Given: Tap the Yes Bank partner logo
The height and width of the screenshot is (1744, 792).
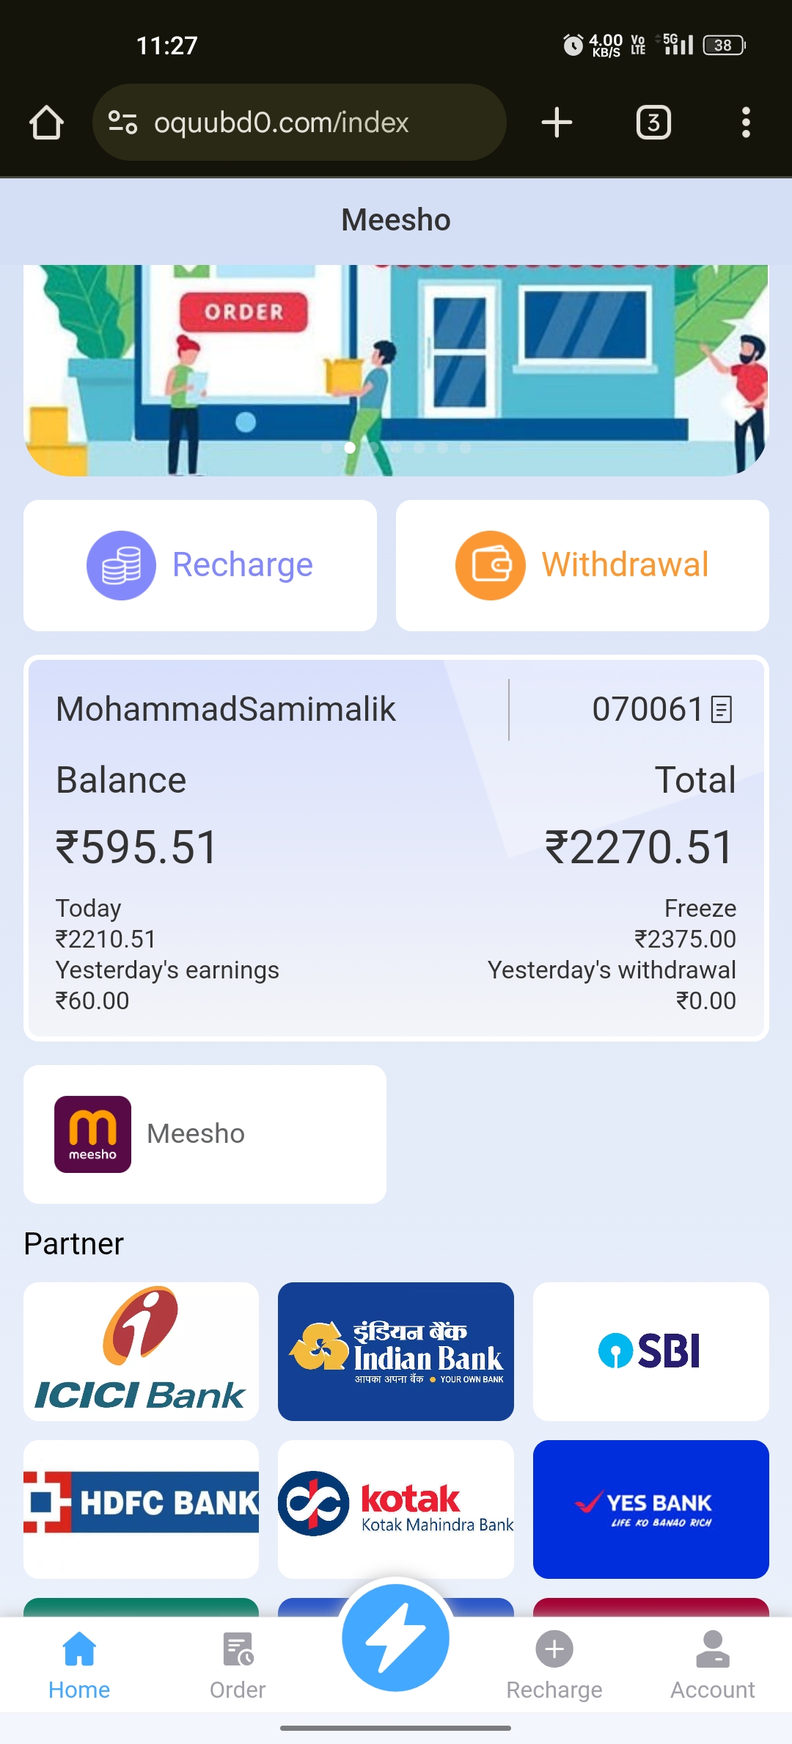Looking at the screenshot, I should pyautogui.click(x=650, y=1508).
